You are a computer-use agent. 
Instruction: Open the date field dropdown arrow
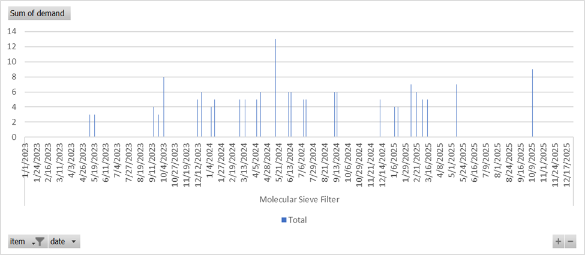pos(74,241)
